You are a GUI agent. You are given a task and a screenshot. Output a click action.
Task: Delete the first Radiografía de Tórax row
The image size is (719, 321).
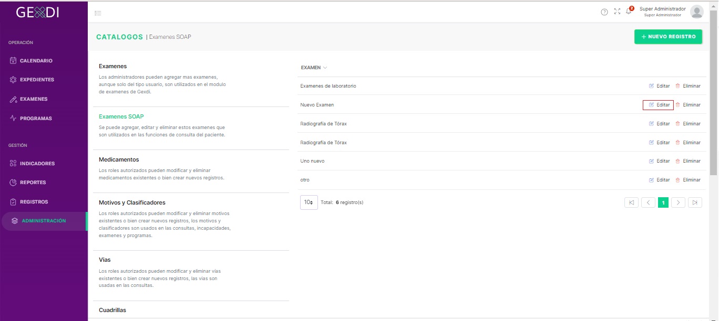pyautogui.click(x=688, y=124)
